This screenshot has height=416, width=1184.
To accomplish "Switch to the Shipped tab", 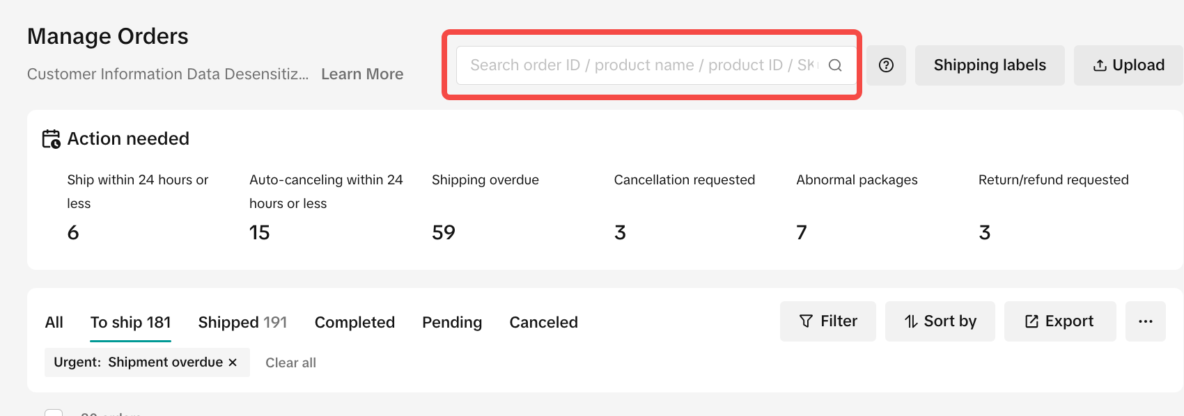I will [x=242, y=323].
